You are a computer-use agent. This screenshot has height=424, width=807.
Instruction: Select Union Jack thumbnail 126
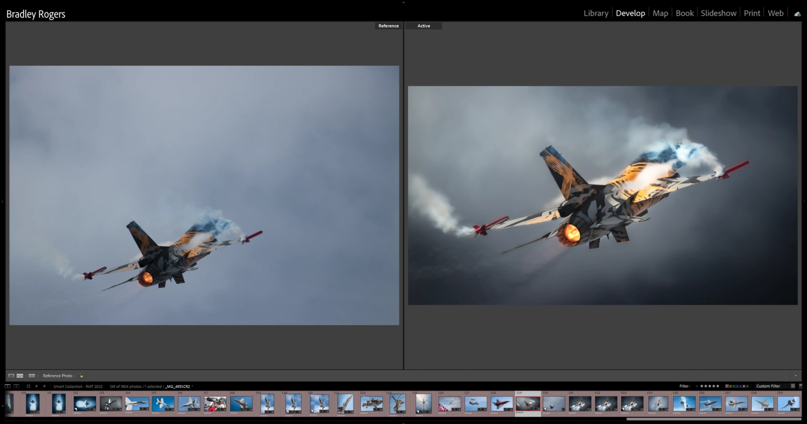(x=450, y=404)
